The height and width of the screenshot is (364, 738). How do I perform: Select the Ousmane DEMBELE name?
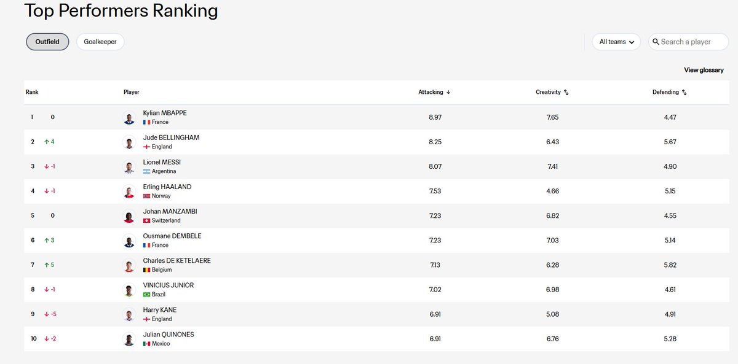[x=172, y=236]
